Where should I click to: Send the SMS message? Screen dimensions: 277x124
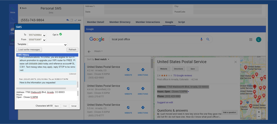(x=56, y=106)
